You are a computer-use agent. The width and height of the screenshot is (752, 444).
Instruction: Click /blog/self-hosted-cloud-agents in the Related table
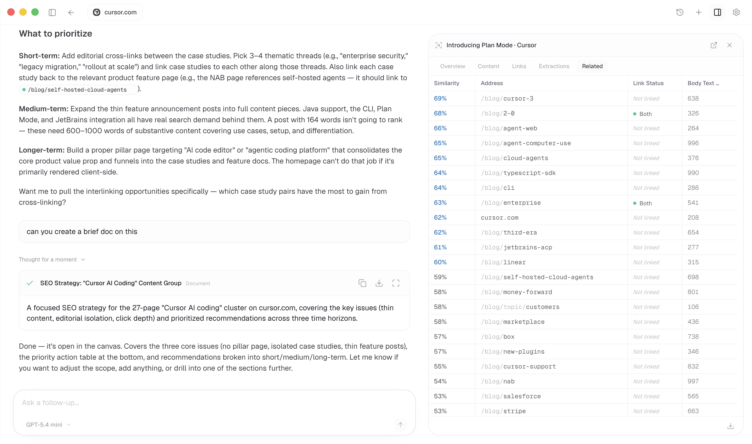(537, 277)
